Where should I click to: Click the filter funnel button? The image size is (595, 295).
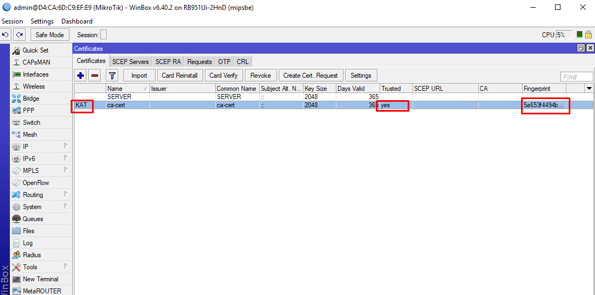(112, 76)
